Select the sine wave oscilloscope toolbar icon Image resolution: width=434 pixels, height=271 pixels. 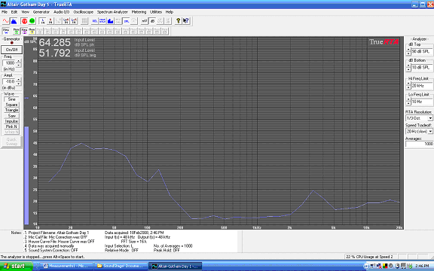click(x=6, y=21)
